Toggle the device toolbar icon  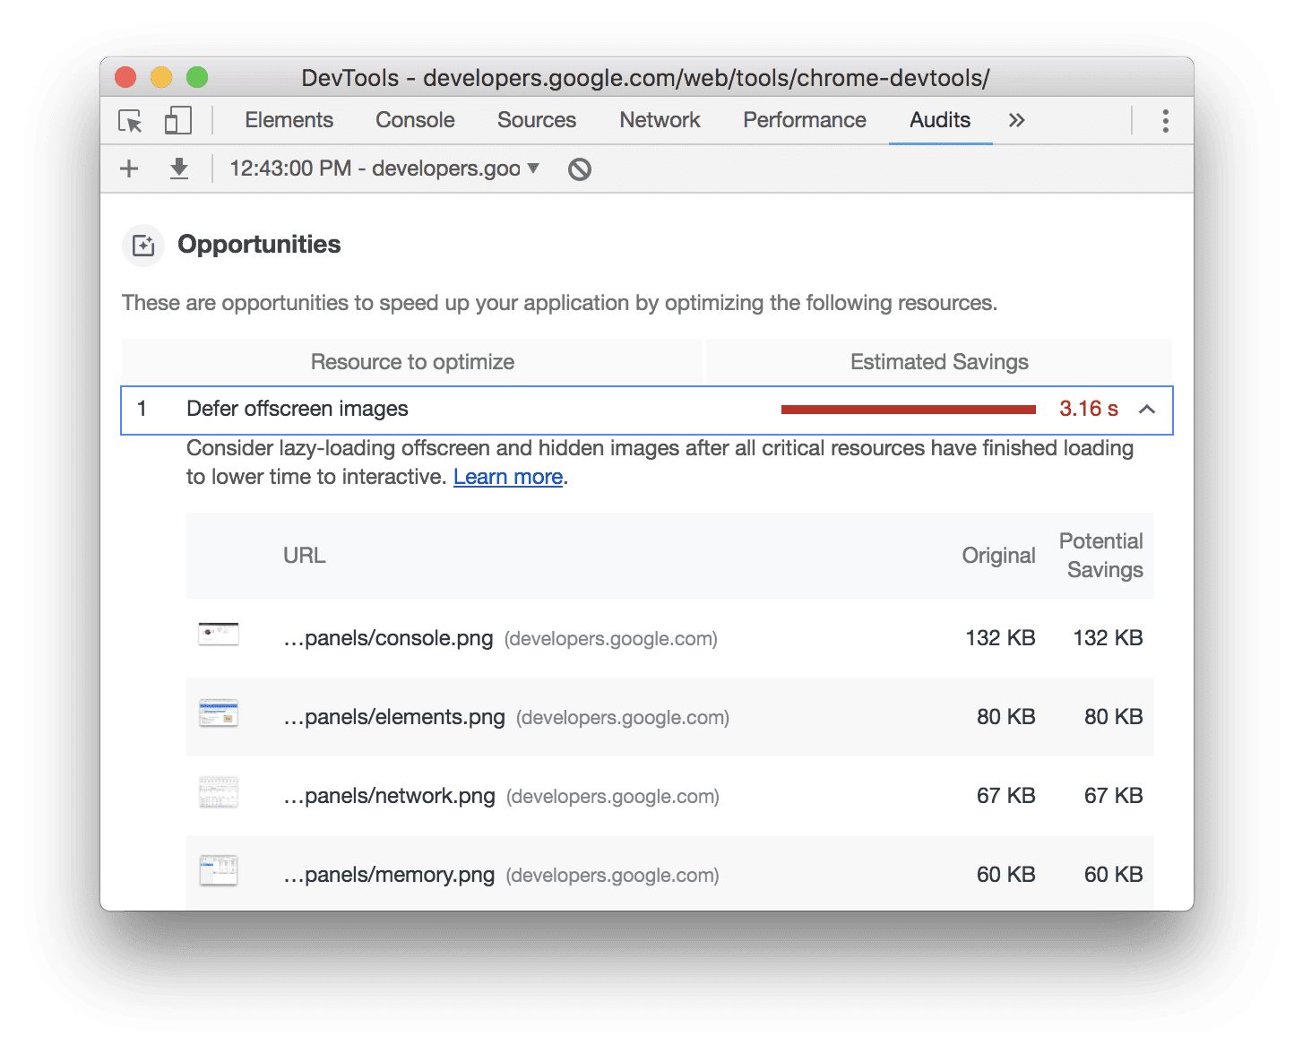tap(177, 120)
